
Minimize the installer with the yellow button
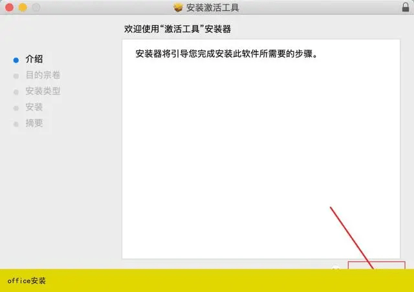(x=22, y=8)
